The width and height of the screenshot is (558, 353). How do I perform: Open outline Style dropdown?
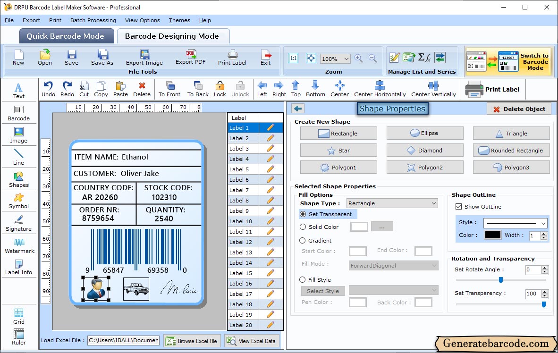[x=516, y=223]
